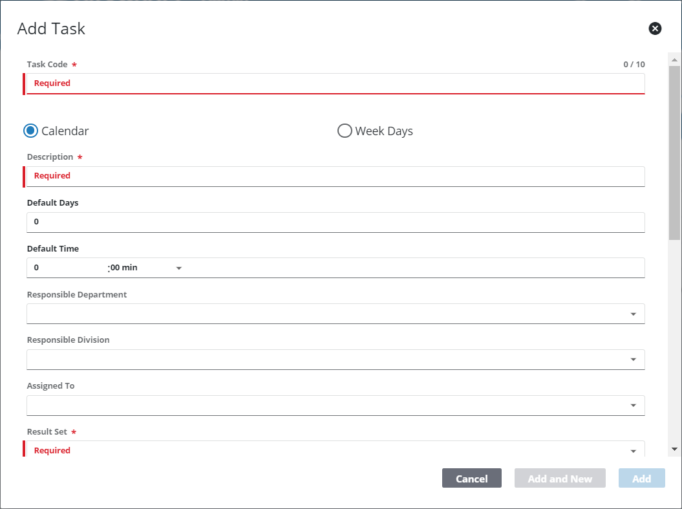Open the Assigned To dropdown
The width and height of the screenshot is (682, 509).
pyautogui.click(x=633, y=406)
